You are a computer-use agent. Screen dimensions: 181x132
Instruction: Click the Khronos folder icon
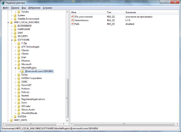click(x=19, y=61)
